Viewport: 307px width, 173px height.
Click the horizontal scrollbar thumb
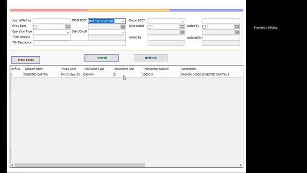[80, 165]
